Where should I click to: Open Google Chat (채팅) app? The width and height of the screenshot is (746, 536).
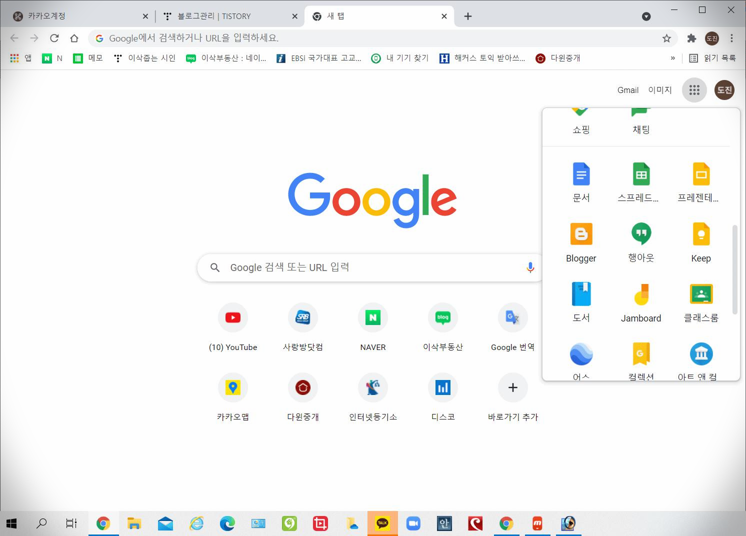coord(641,122)
